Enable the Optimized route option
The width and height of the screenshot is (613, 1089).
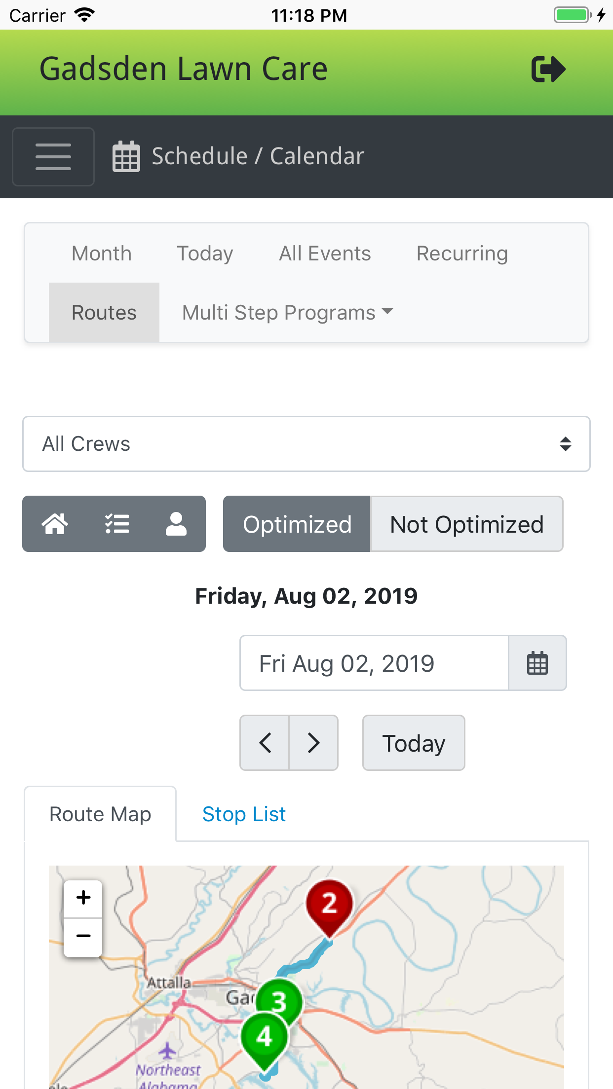tap(297, 524)
